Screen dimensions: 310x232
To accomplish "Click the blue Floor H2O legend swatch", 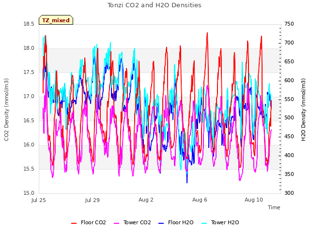I will (161, 223).
